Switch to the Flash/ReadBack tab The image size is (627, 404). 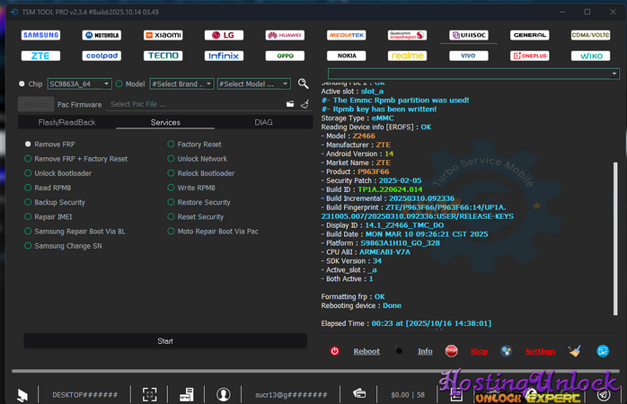click(66, 122)
